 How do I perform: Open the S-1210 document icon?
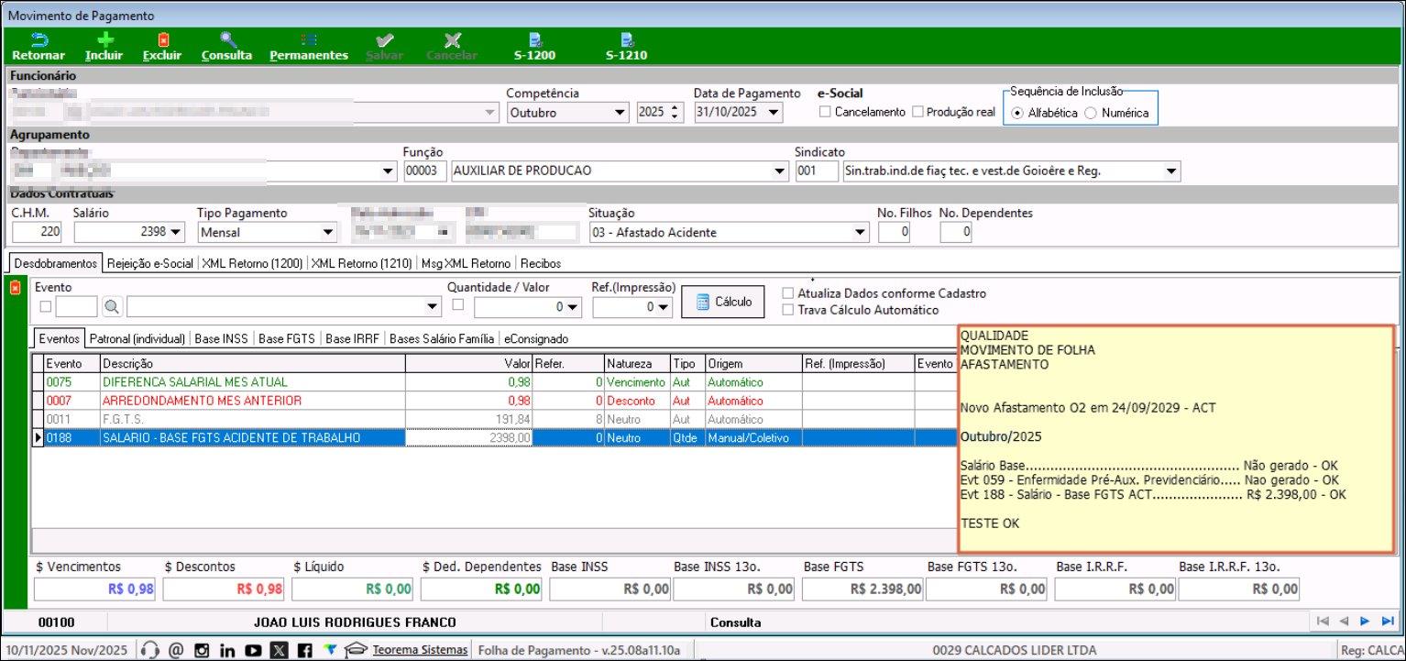click(x=626, y=40)
